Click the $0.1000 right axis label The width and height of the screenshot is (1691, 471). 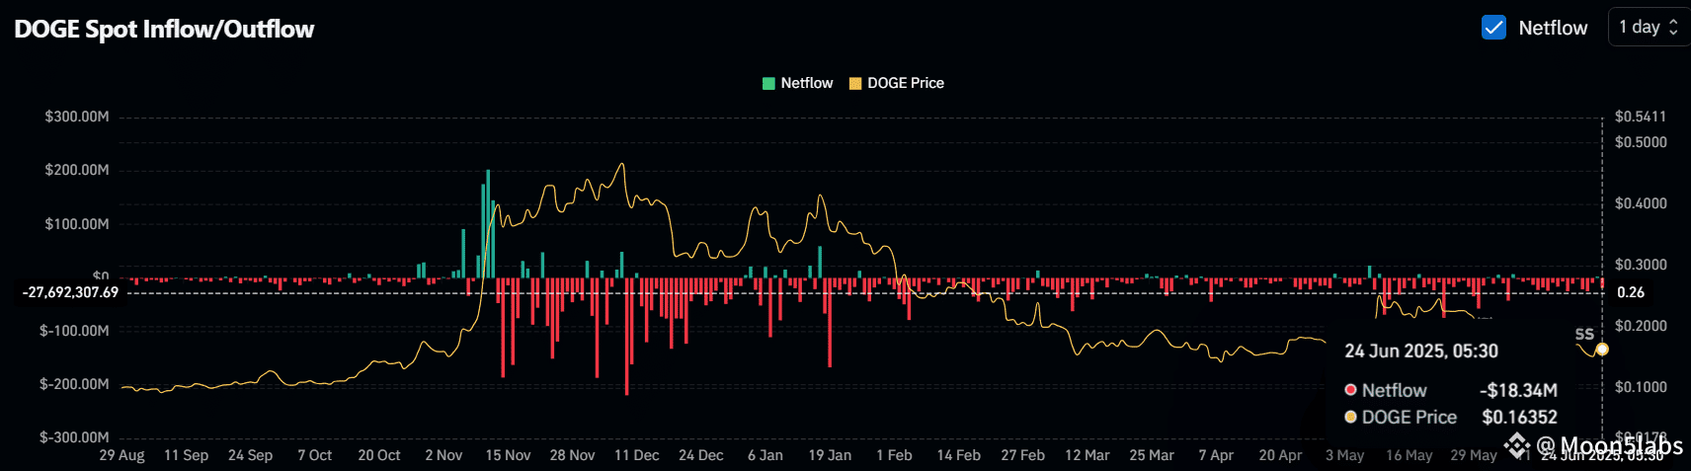click(1641, 387)
